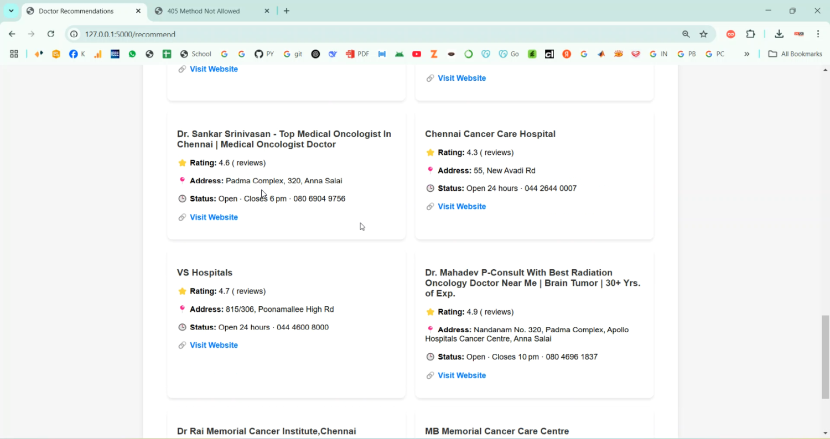Bookmark this page with the star icon
Image resolution: width=830 pixels, height=439 pixels.
pyautogui.click(x=704, y=34)
